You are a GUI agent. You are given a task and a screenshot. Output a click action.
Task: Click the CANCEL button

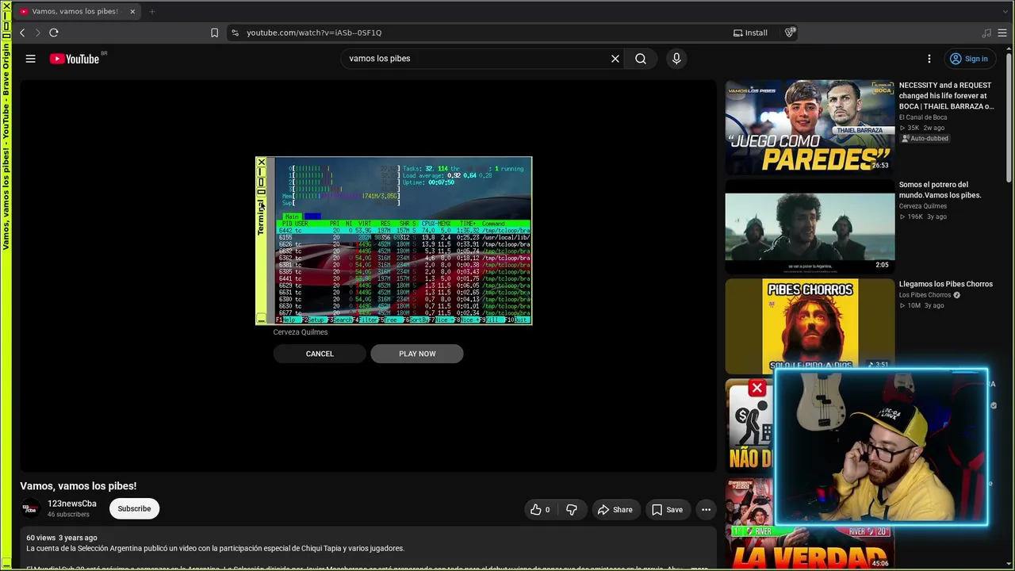pos(320,354)
